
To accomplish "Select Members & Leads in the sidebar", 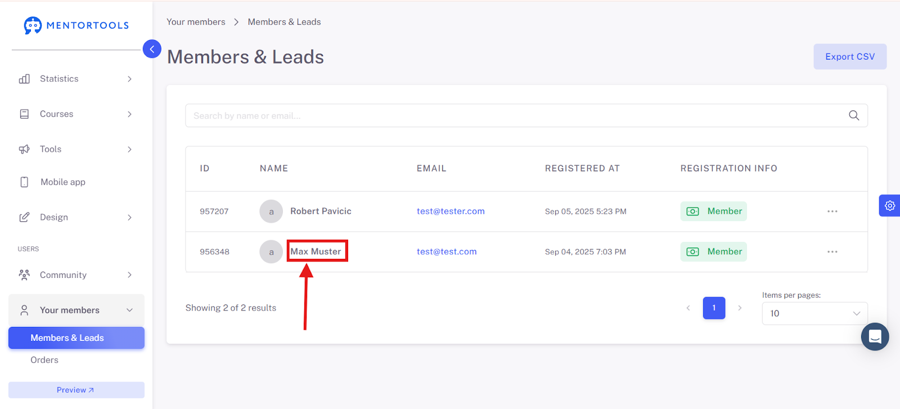I will click(76, 338).
